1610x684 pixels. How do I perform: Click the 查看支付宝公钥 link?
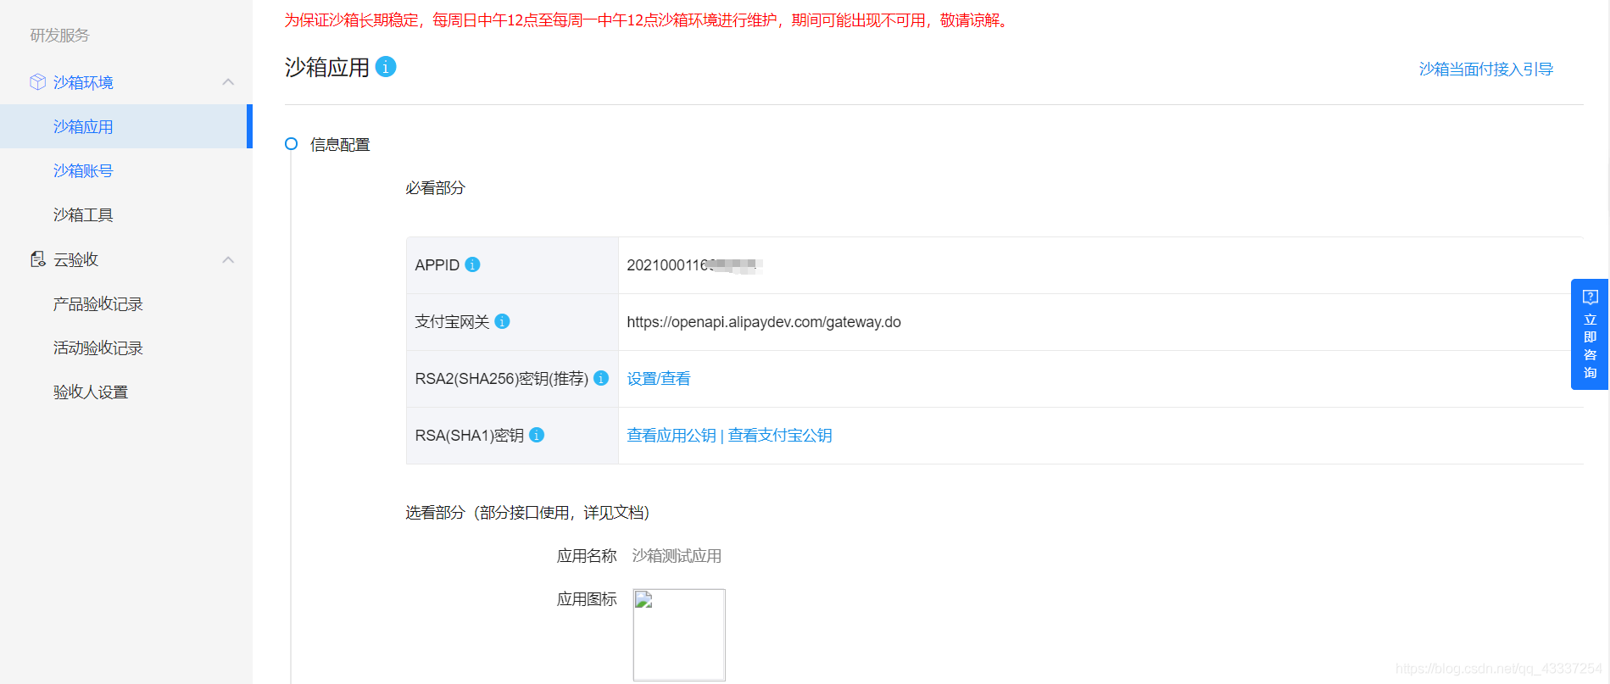780,435
